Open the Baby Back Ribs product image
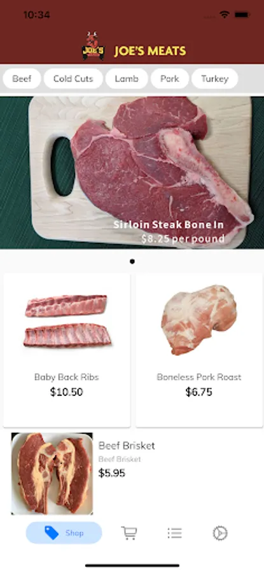This screenshot has width=264, height=572. [67, 321]
